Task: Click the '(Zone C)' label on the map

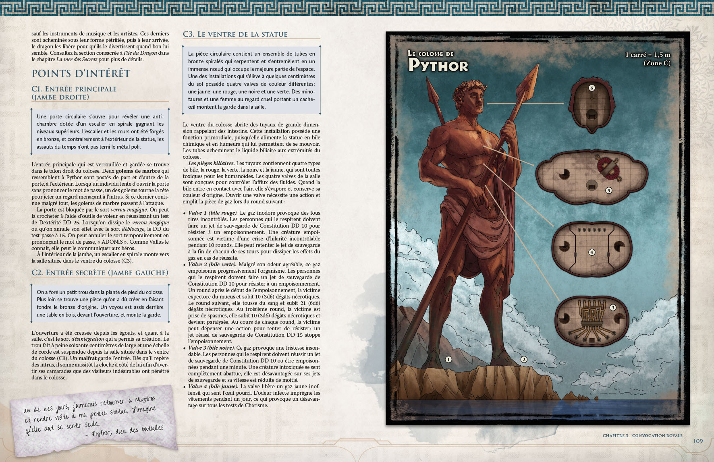Action: 657,63
